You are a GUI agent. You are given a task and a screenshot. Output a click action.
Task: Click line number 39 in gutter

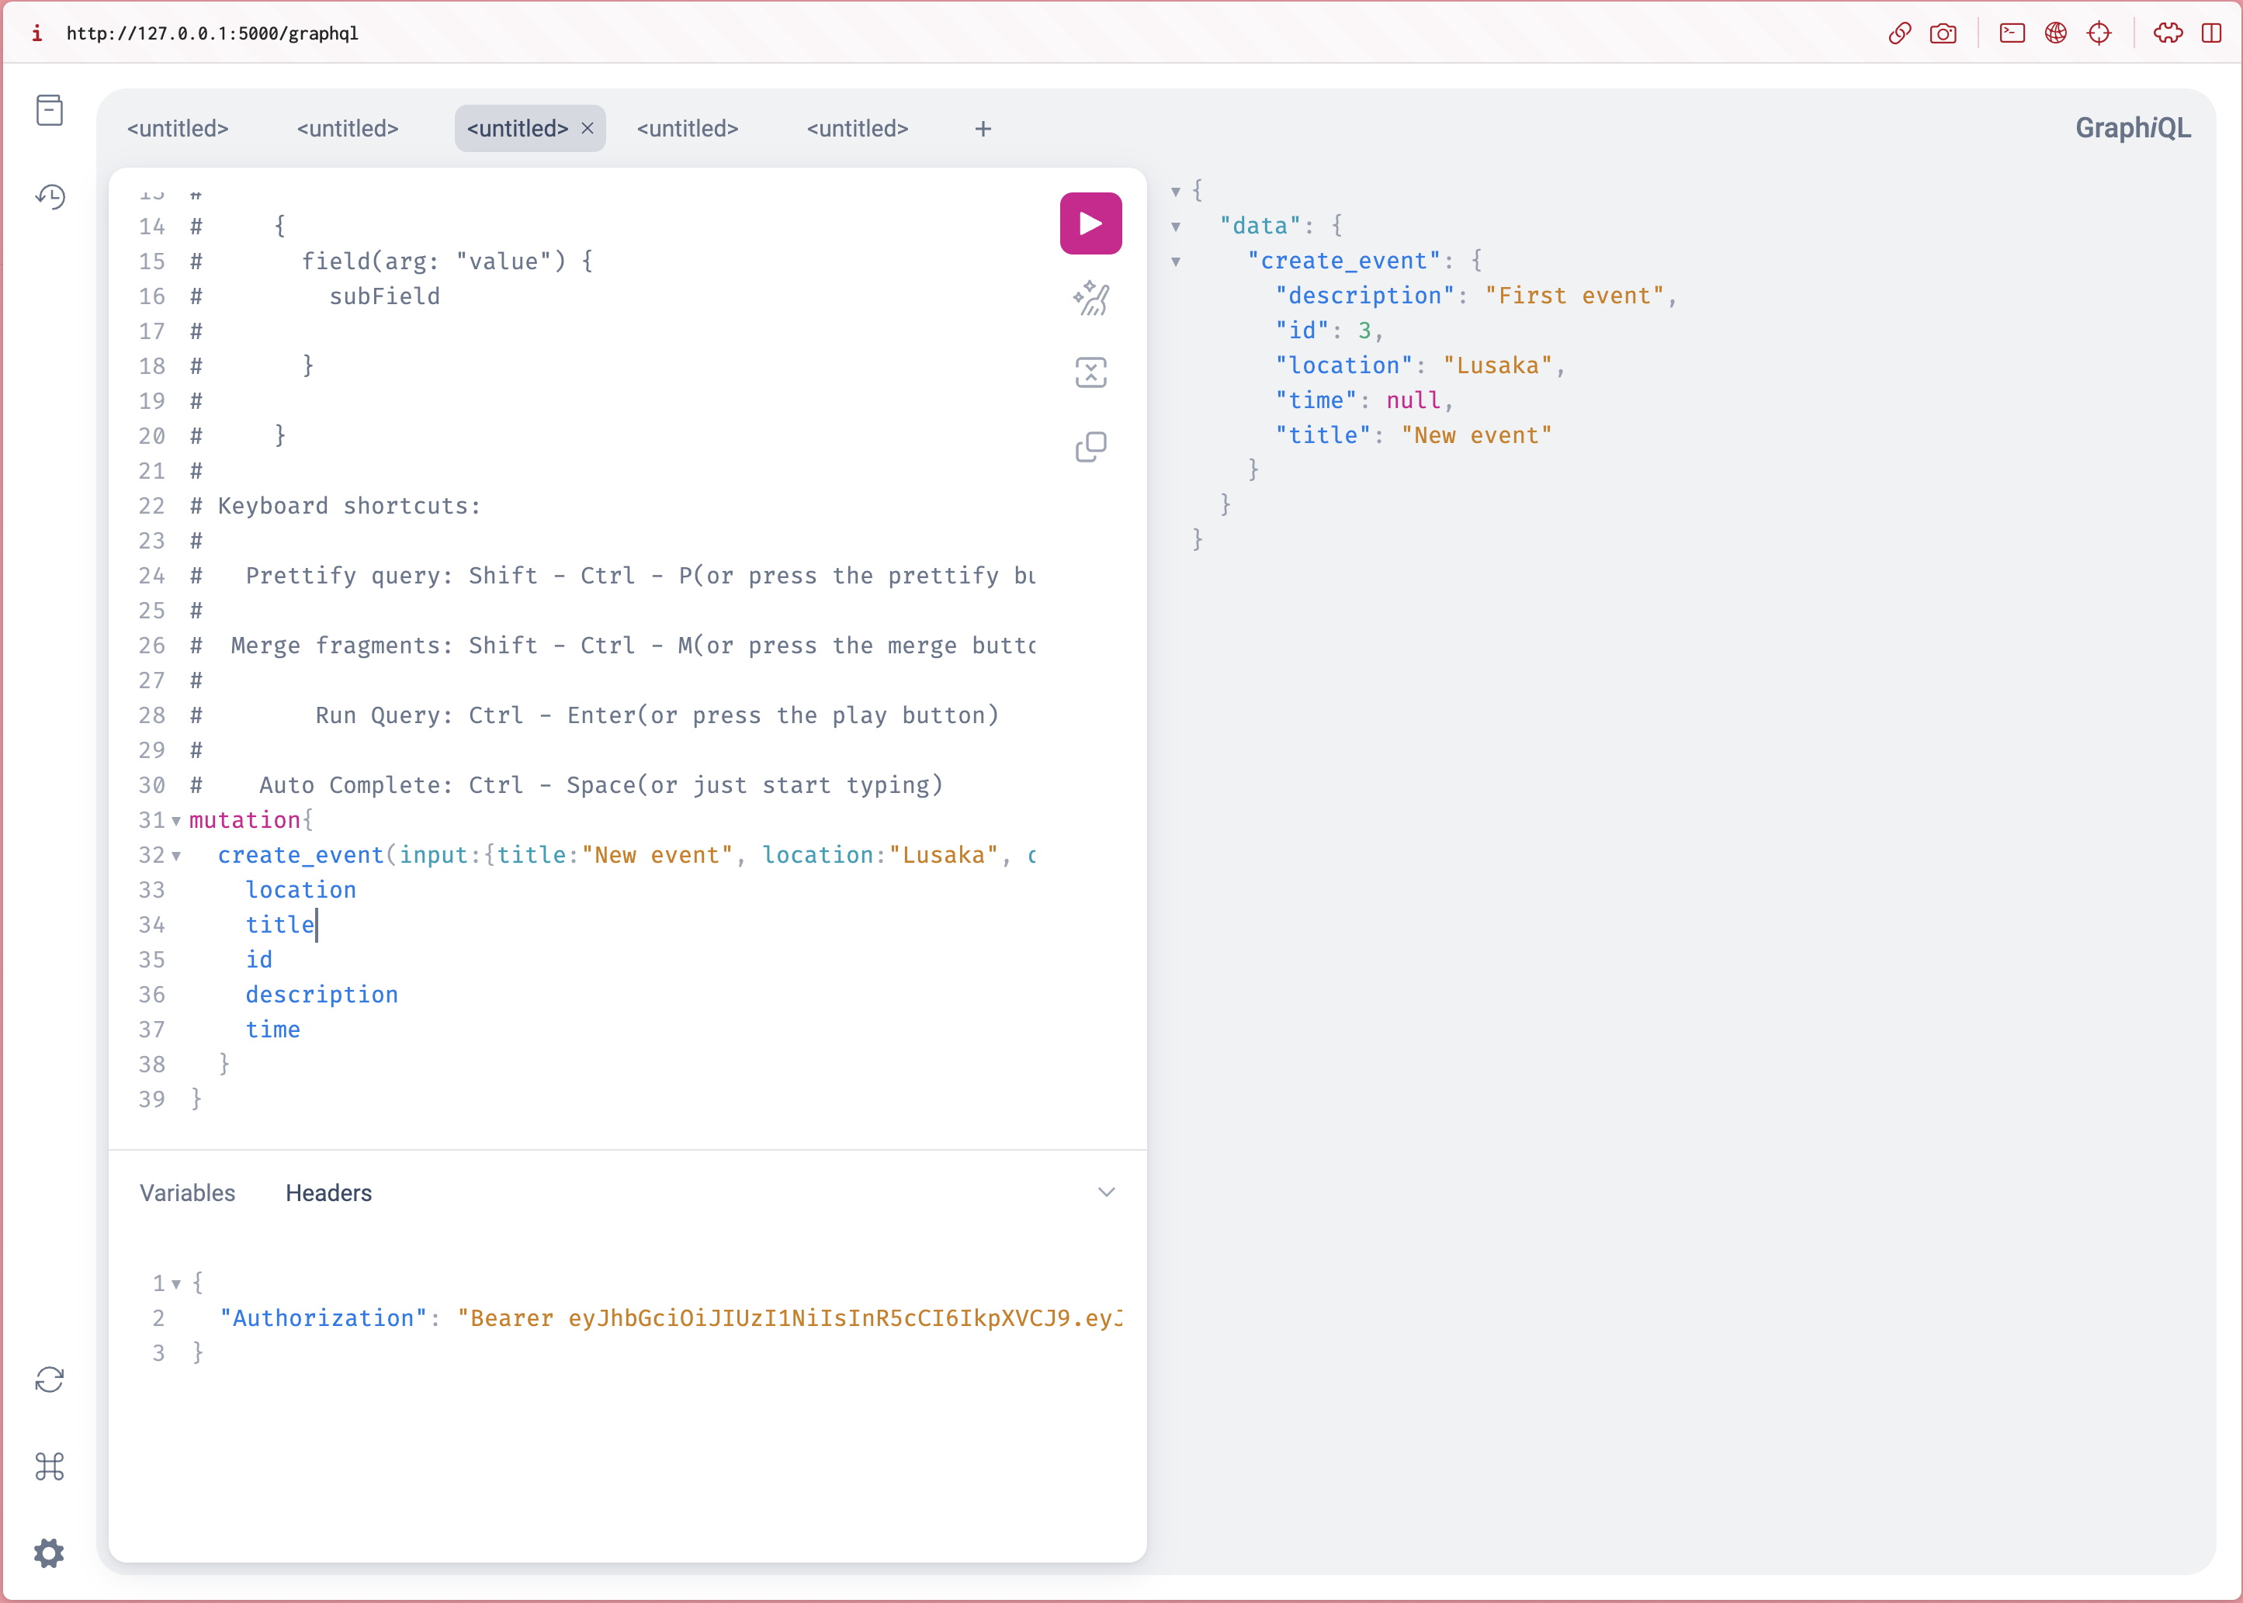(152, 1099)
